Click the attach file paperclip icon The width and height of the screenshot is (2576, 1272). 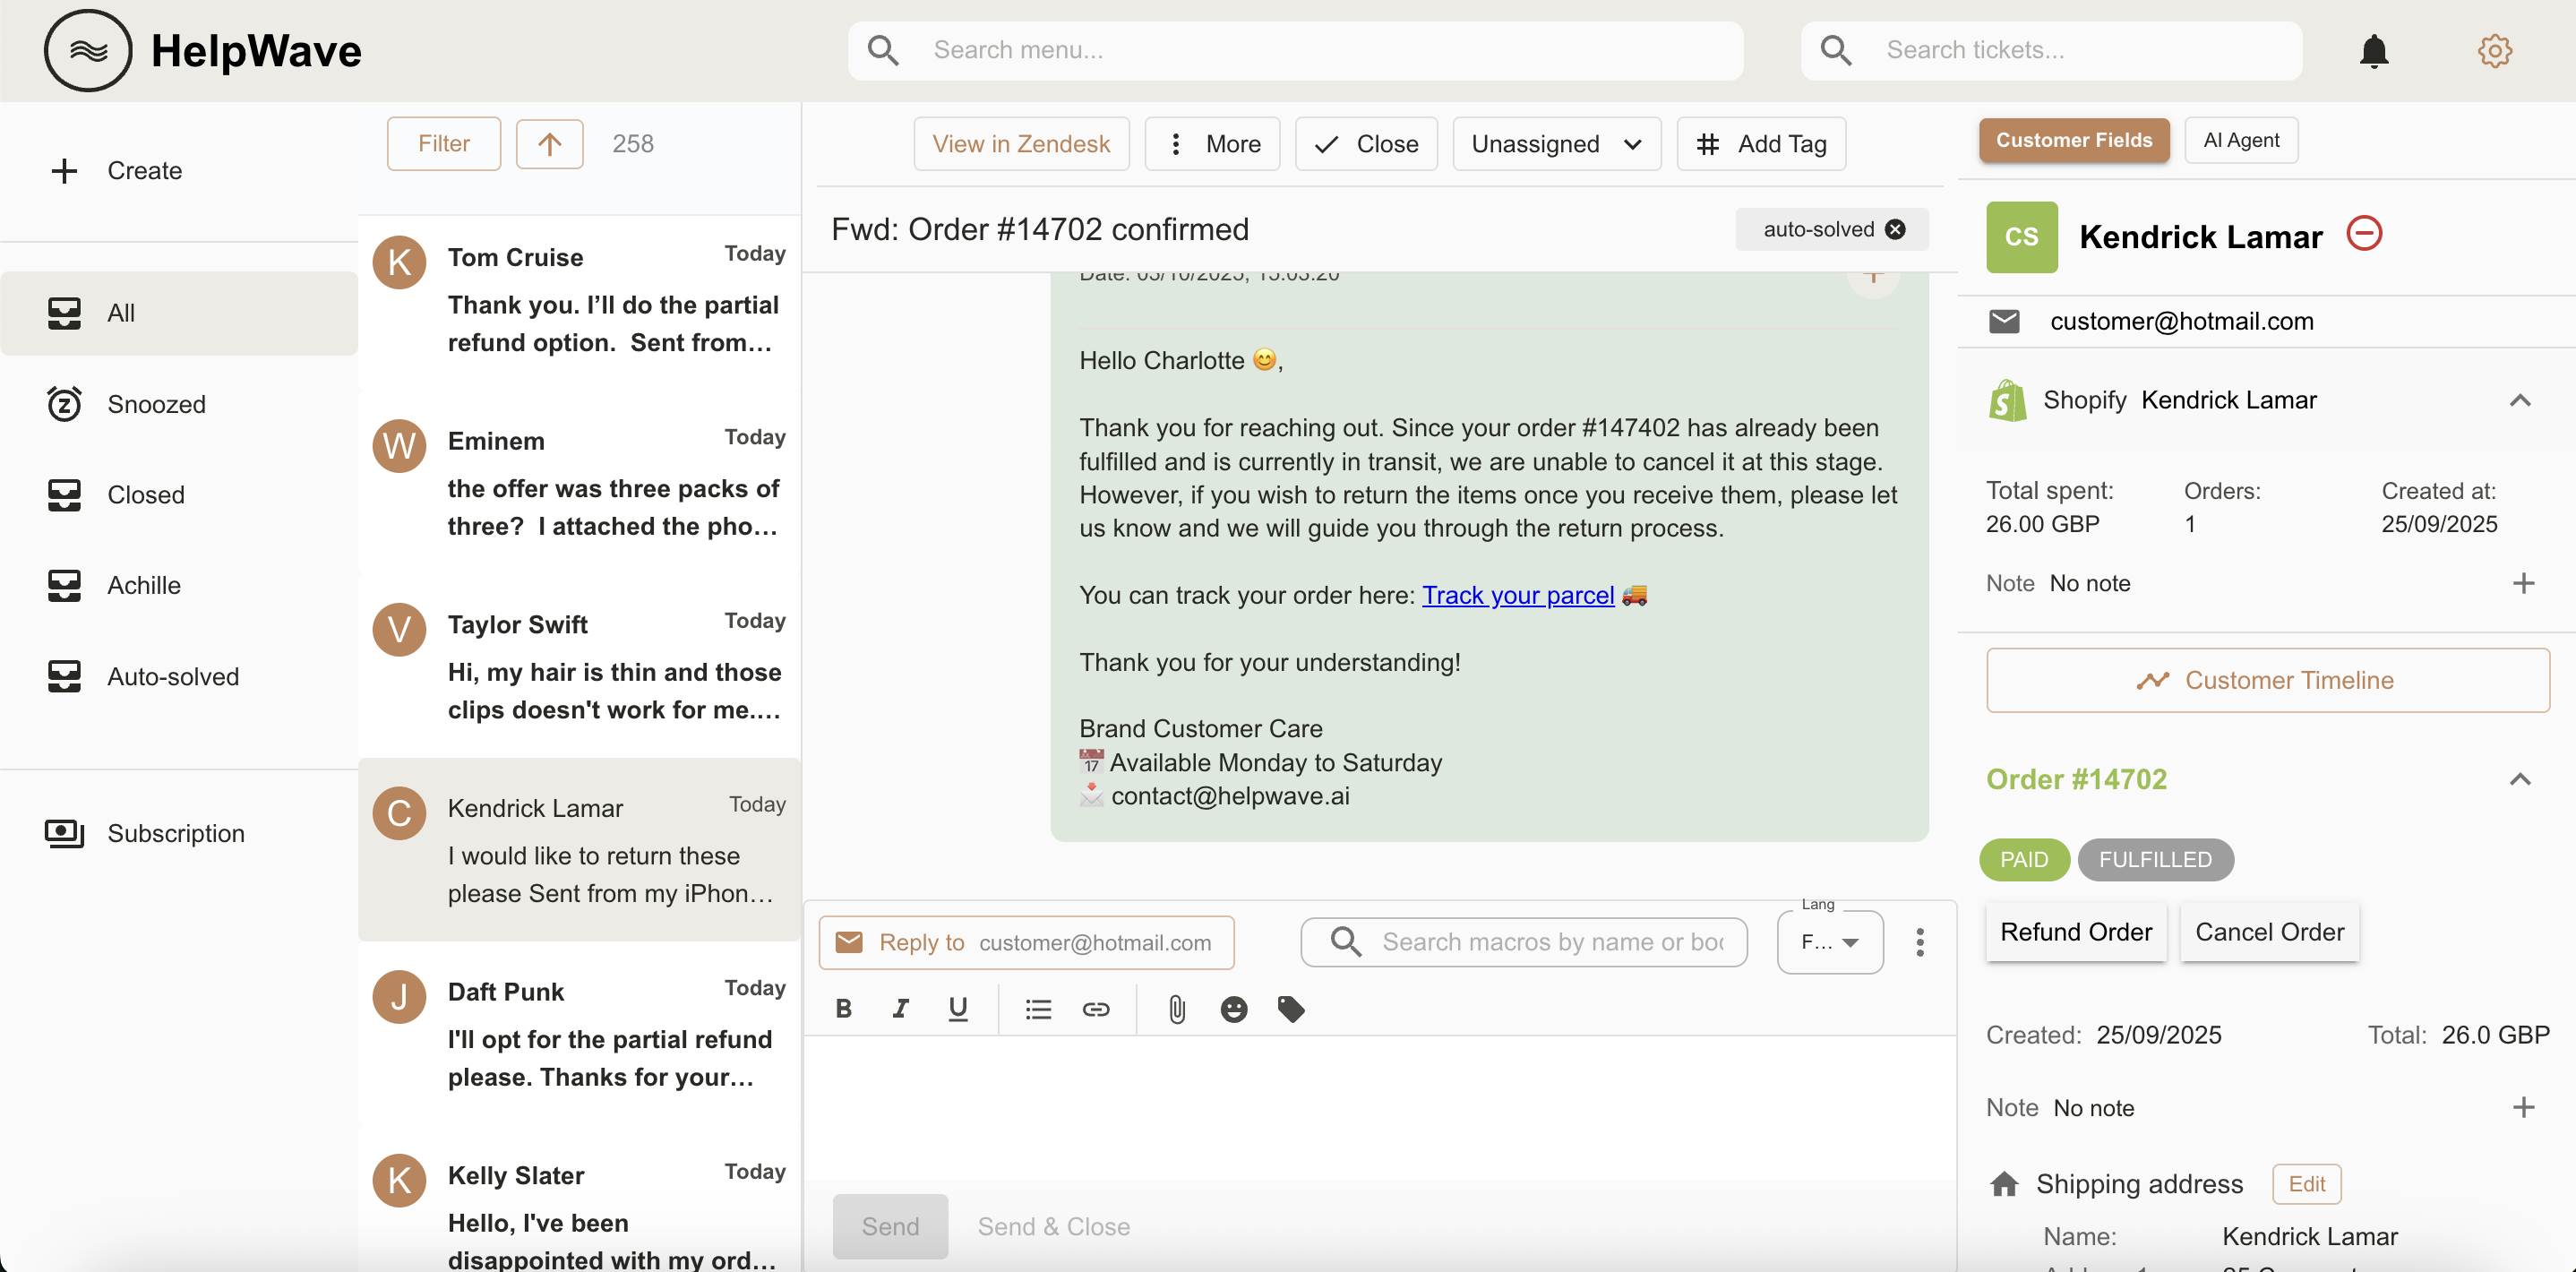(1176, 1009)
